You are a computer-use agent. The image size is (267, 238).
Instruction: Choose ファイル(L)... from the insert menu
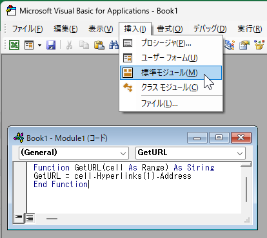(x=171, y=104)
